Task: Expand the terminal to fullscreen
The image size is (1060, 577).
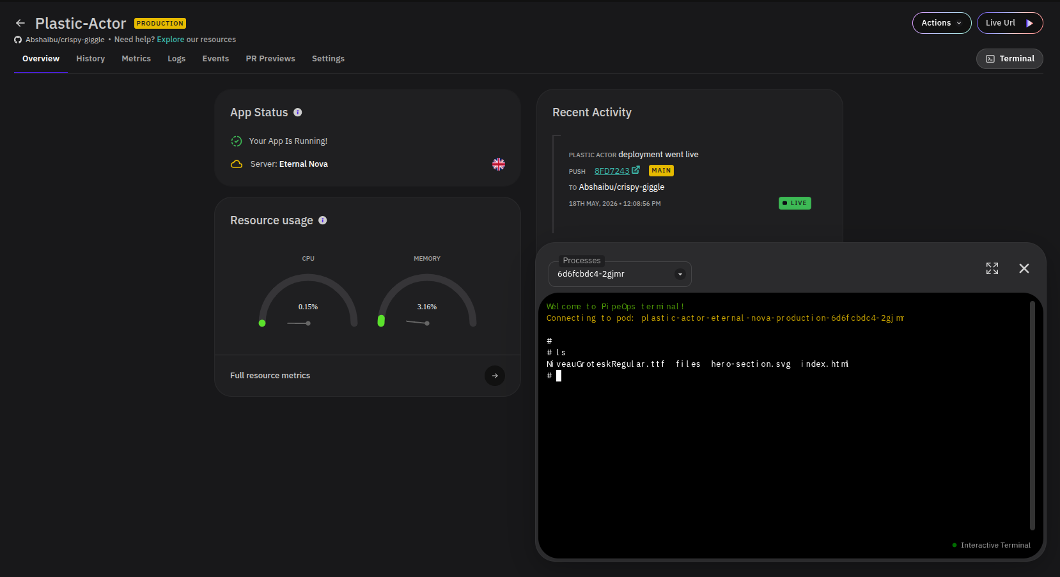Action: click(x=992, y=268)
